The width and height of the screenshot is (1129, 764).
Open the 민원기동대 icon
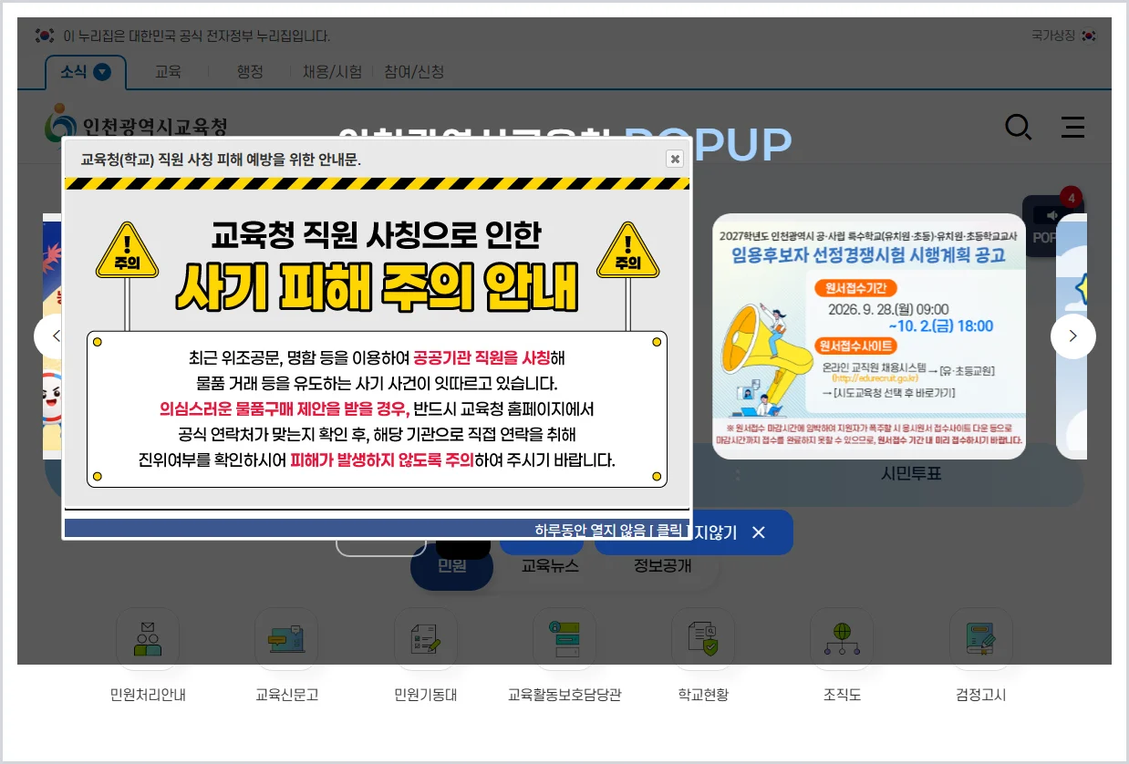point(425,639)
